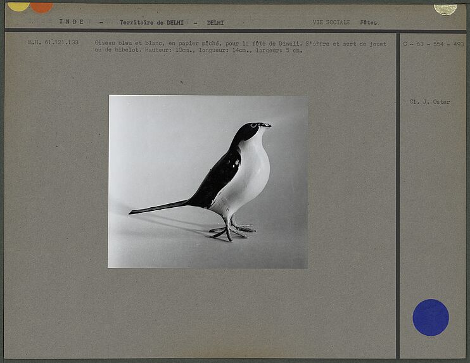Click the Fêtes label
Image resolution: width=470 pixels, height=363 pixels.
pos(369,22)
